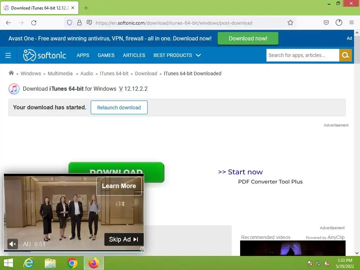Screen dimensions: 360x270
Task: Open the Softonic side menu hamburger
Action: pos(8,55)
